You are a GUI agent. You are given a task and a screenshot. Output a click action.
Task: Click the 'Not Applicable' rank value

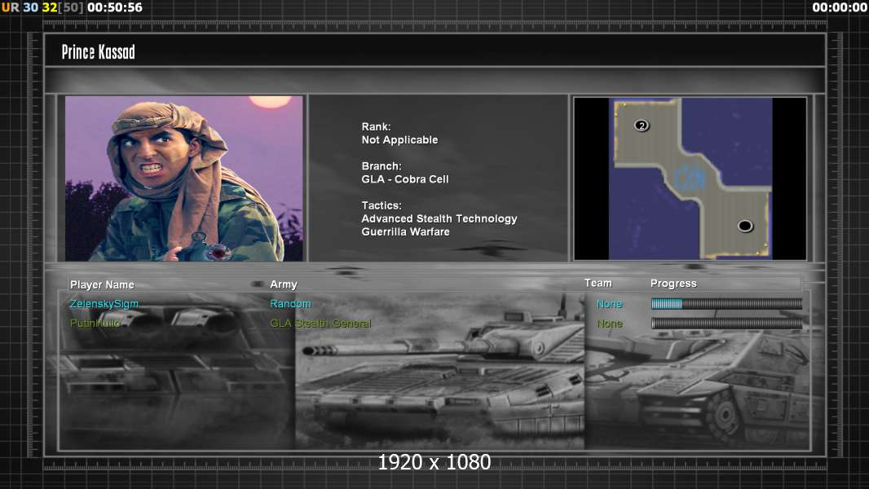pyautogui.click(x=399, y=140)
